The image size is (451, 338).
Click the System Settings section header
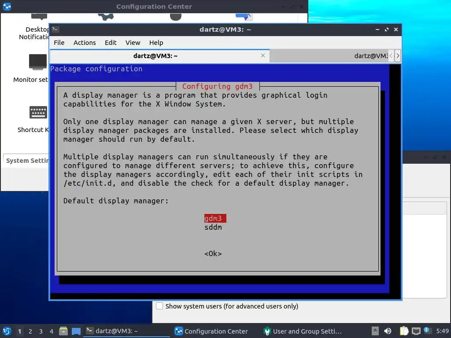pos(26,160)
